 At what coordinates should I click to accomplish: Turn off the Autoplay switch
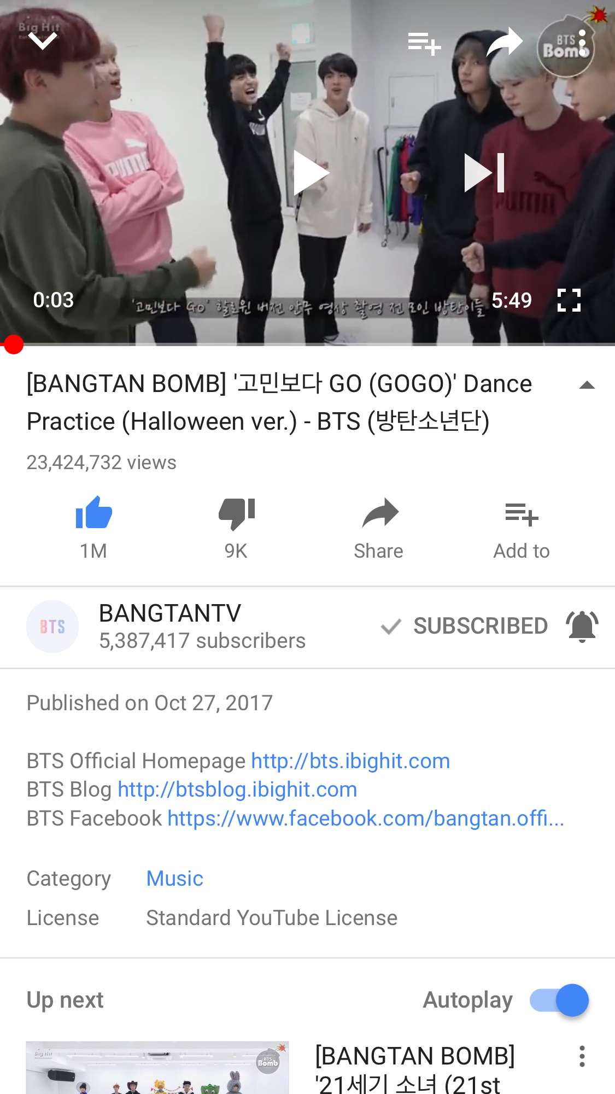coord(559,1000)
